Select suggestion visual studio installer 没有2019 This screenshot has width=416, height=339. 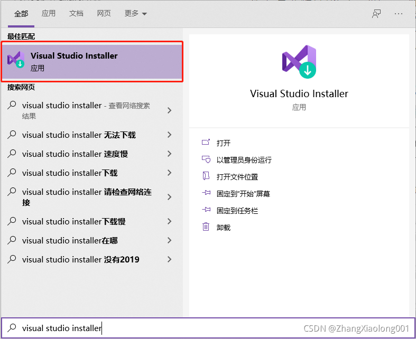click(81, 260)
